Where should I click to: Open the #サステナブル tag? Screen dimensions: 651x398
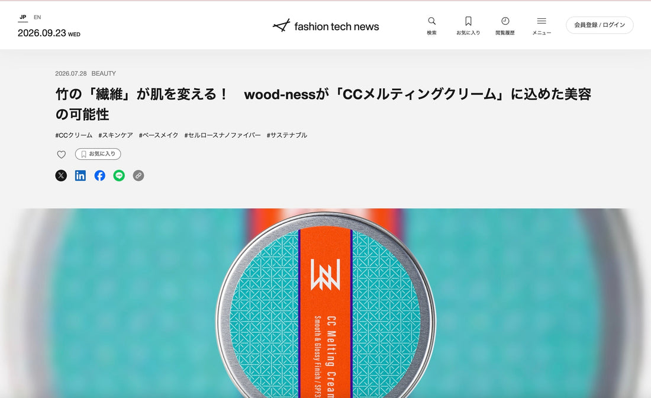tap(287, 135)
